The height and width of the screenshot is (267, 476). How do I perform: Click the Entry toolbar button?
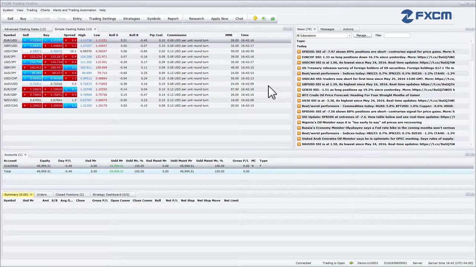pos(77,19)
